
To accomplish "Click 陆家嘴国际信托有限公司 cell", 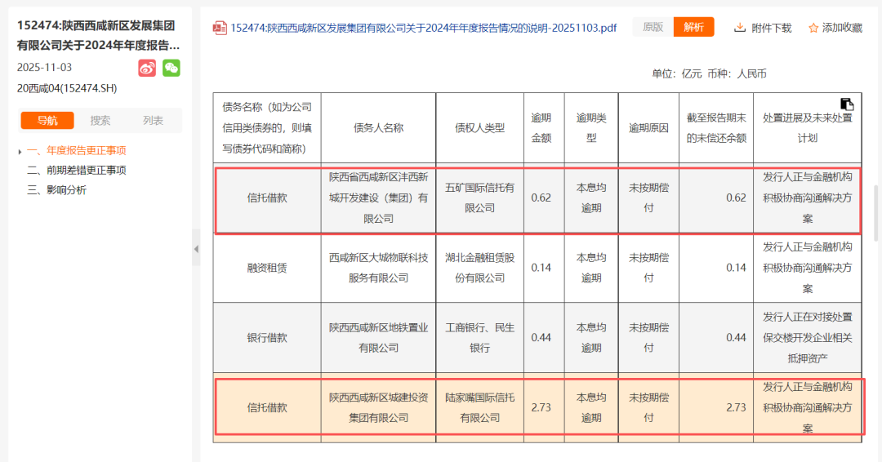I will (480, 407).
